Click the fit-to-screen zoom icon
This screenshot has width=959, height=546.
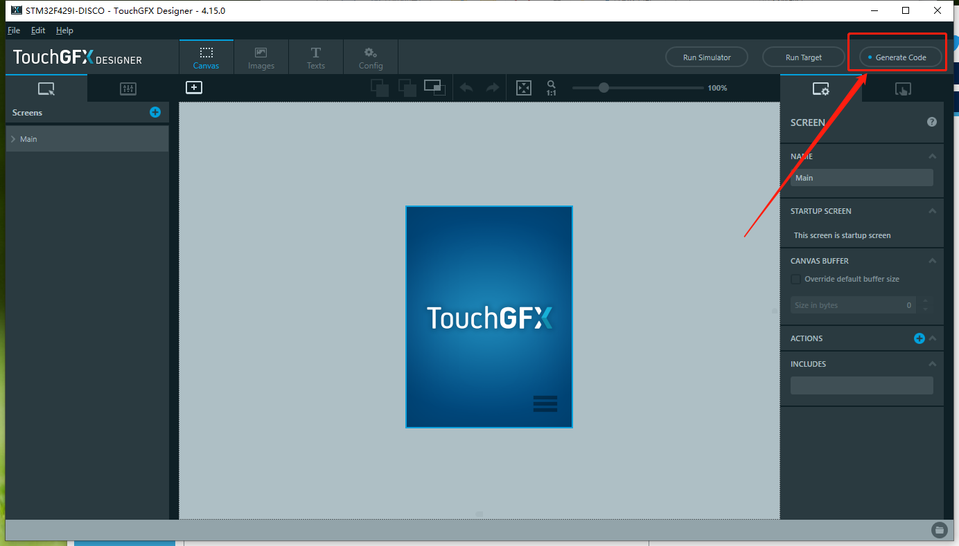tap(524, 88)
